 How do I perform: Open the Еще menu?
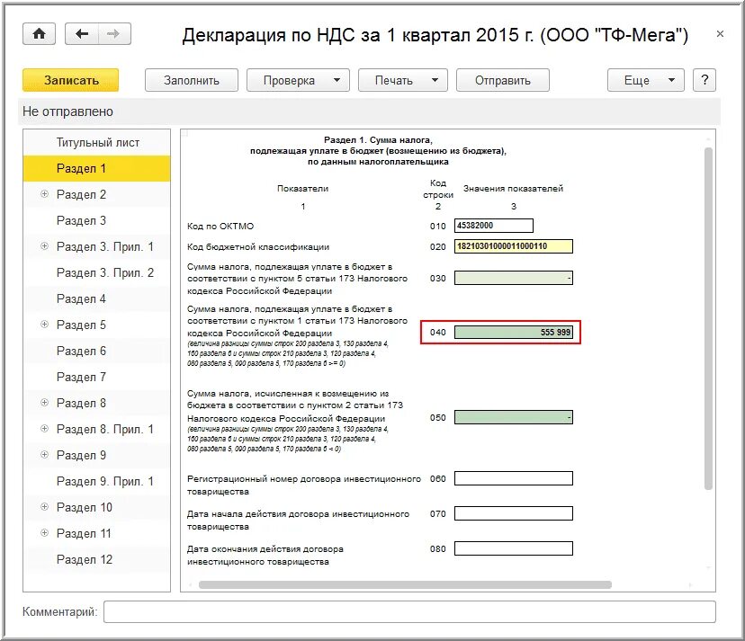click(646, 80)
